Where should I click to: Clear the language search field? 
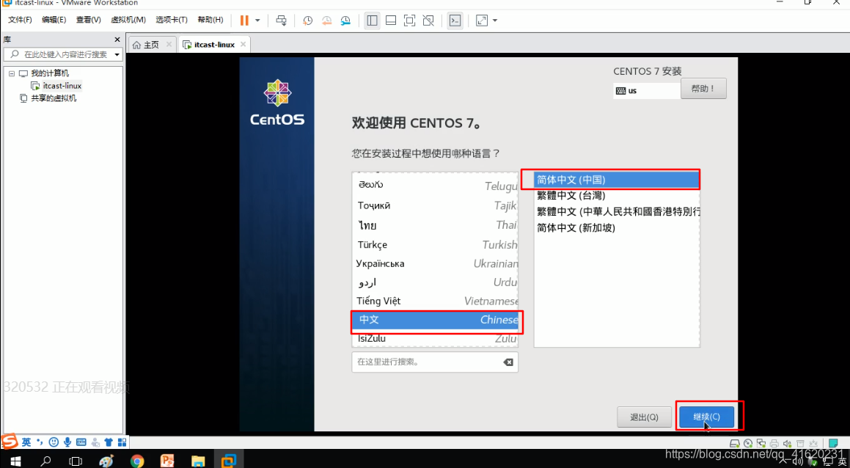point(508,362)
